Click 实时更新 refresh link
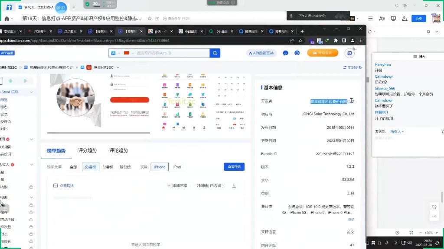The height and width of the screenshot is (249, 444). 353,67
